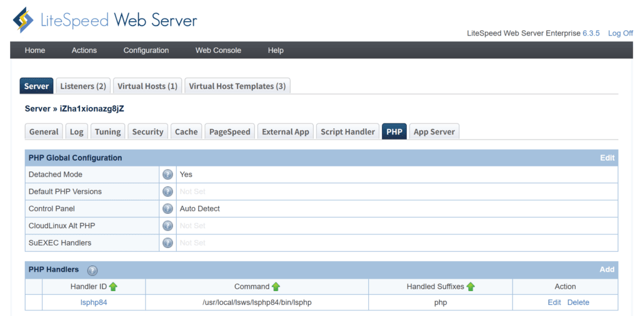Open the Configuration menu
Screen dimensions: 640x316
(x=146, y=50)
